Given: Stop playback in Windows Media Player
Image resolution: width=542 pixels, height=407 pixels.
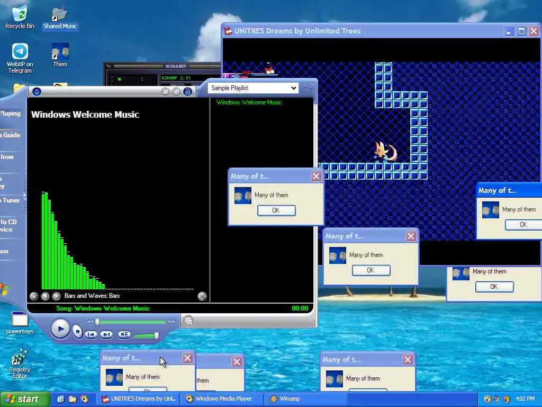Looking at the screenshot, I should (77, 332).
